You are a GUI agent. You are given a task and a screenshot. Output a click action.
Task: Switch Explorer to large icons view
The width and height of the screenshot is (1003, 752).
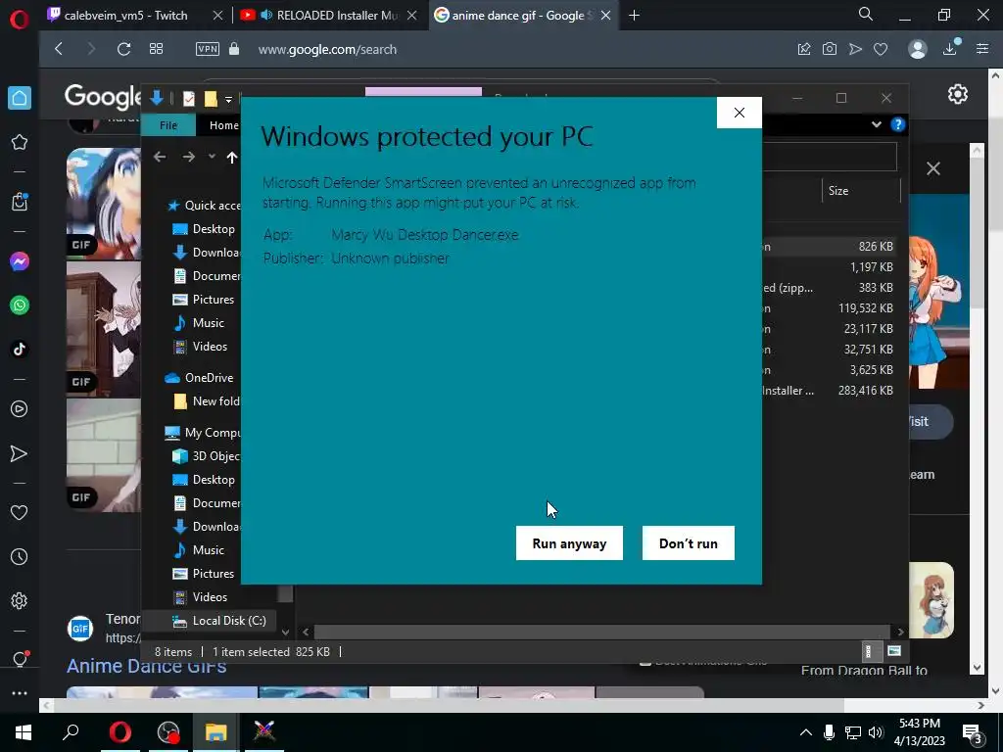(894, 651)
